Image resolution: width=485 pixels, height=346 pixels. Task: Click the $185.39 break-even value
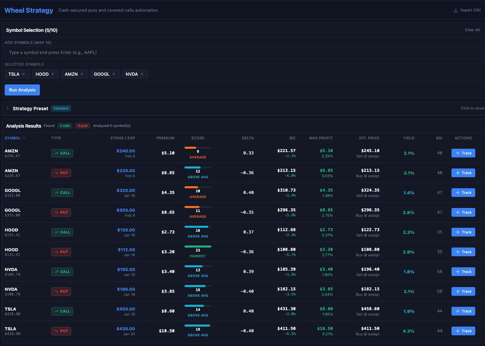286,269
